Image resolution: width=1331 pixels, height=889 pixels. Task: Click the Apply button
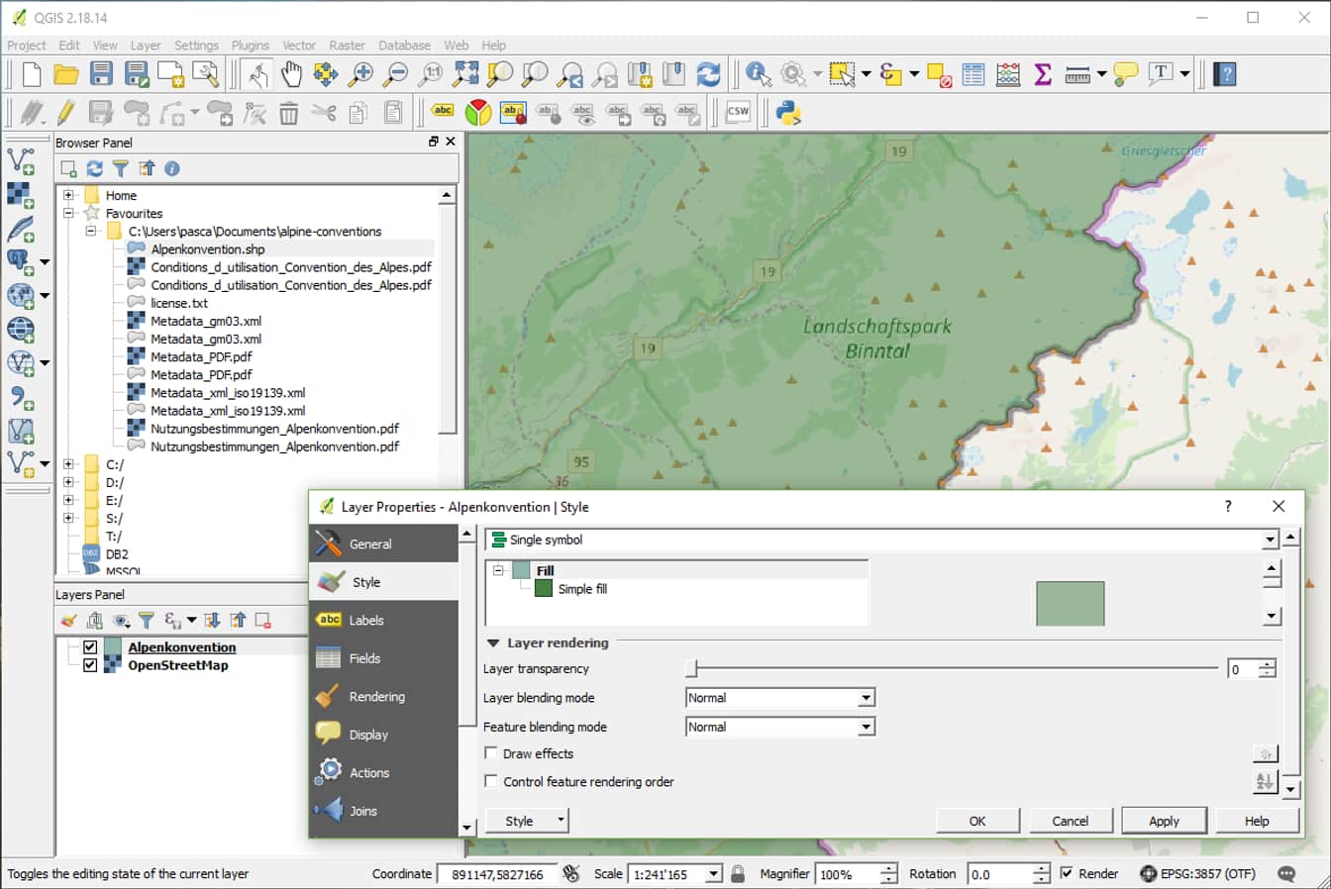[x=1164, y=820]
